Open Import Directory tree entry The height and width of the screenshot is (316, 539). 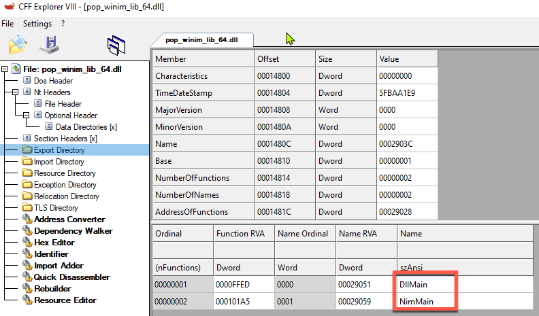[x=59, y=162]
